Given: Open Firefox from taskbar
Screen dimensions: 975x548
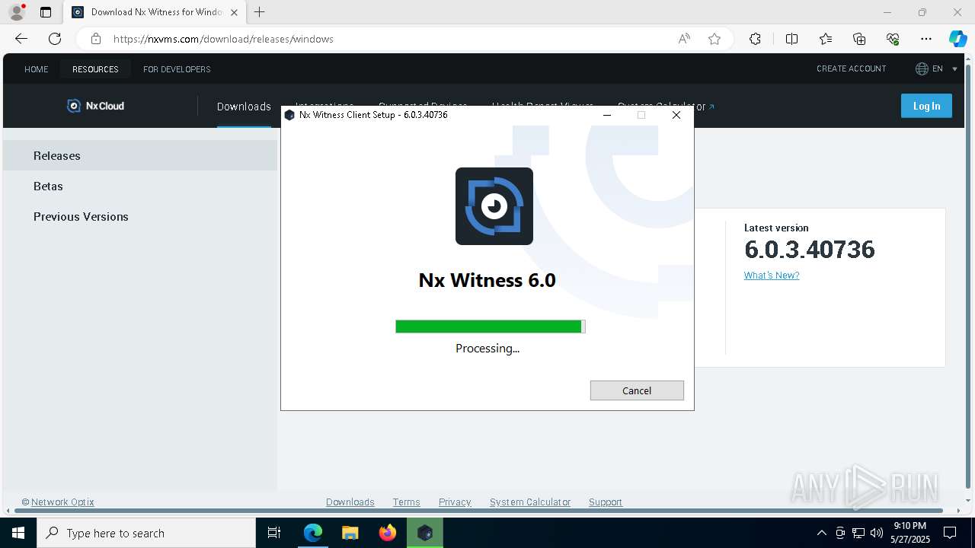Looking at the screenshot, I should pos(388,533).
